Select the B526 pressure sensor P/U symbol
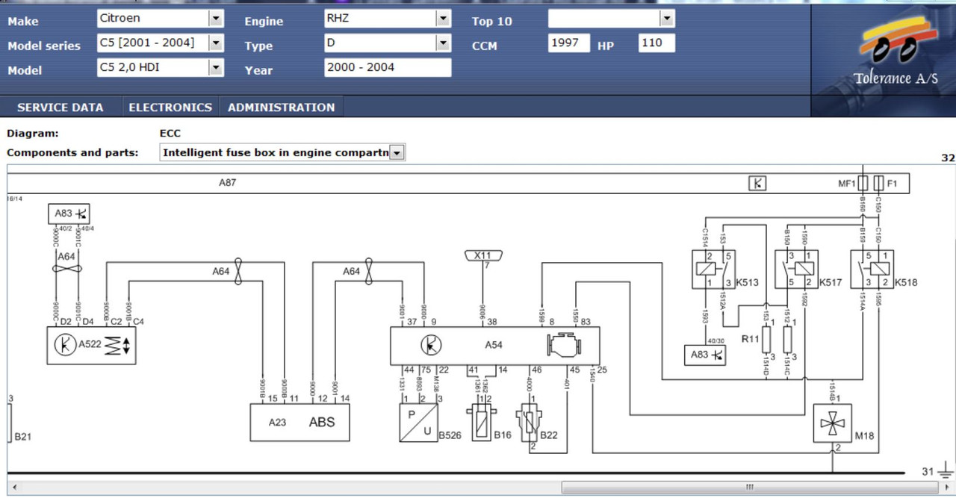 (418, 423)
